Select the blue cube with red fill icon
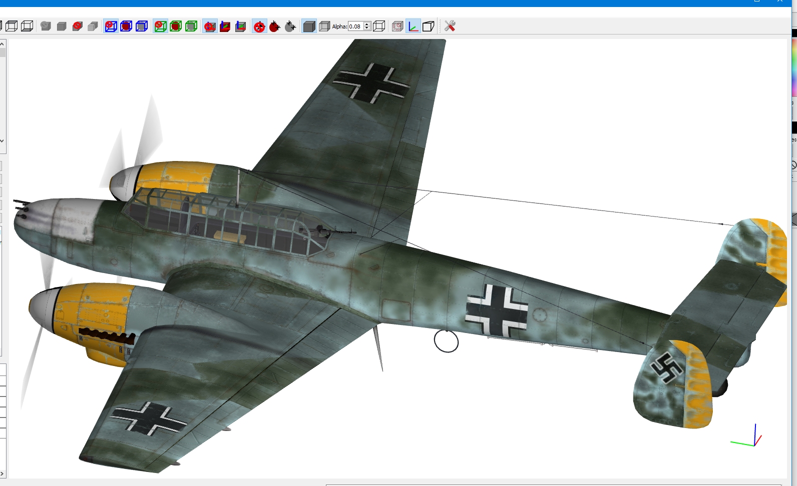The width and height of the screenshot is (797, 486). 126,26
